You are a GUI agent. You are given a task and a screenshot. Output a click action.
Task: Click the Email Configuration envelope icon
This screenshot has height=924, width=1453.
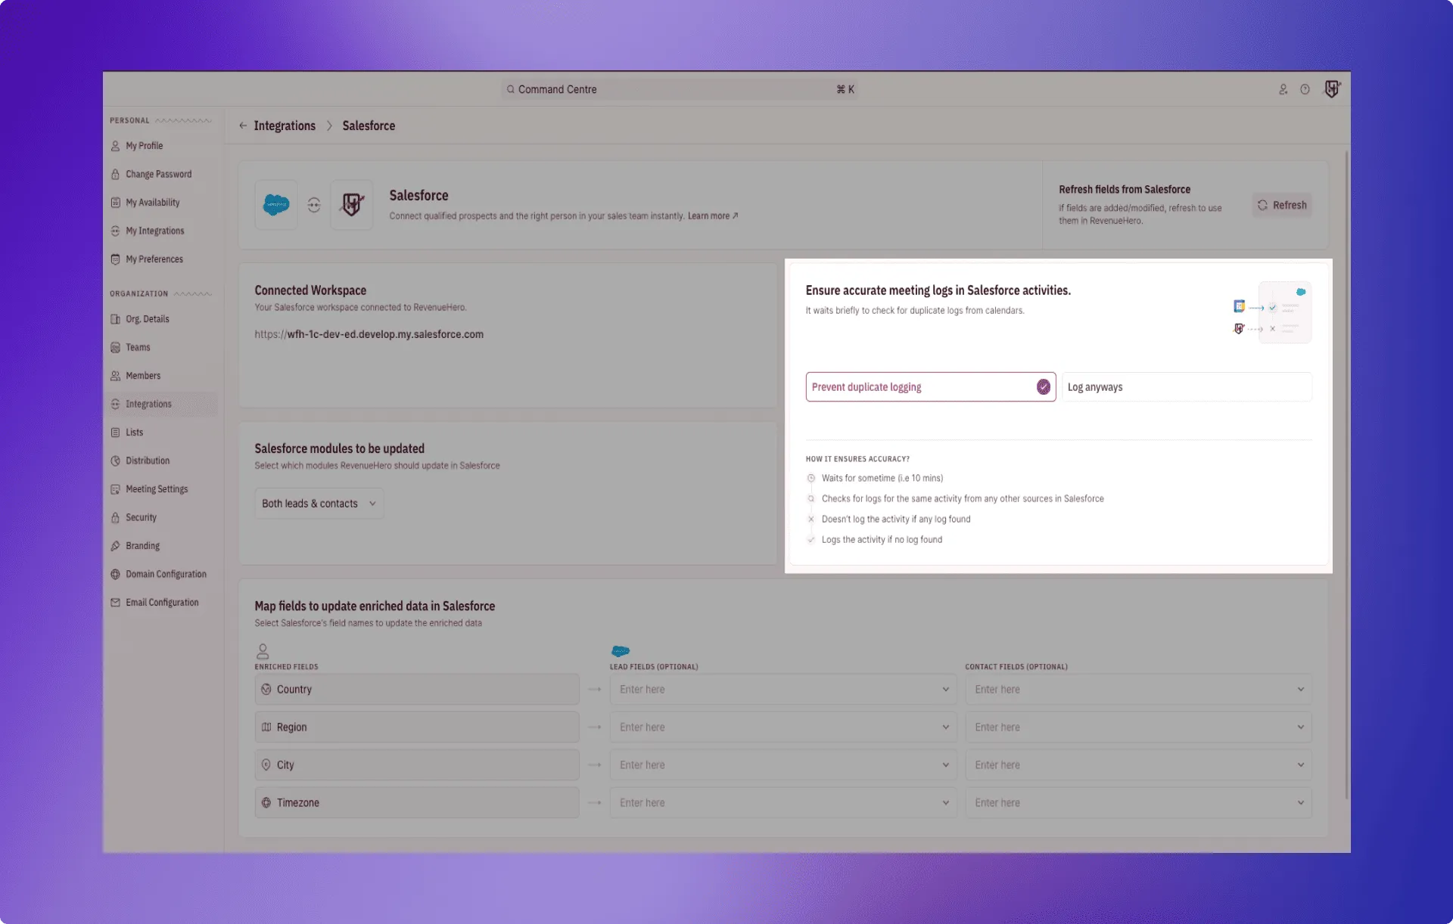tap(115, 603)
